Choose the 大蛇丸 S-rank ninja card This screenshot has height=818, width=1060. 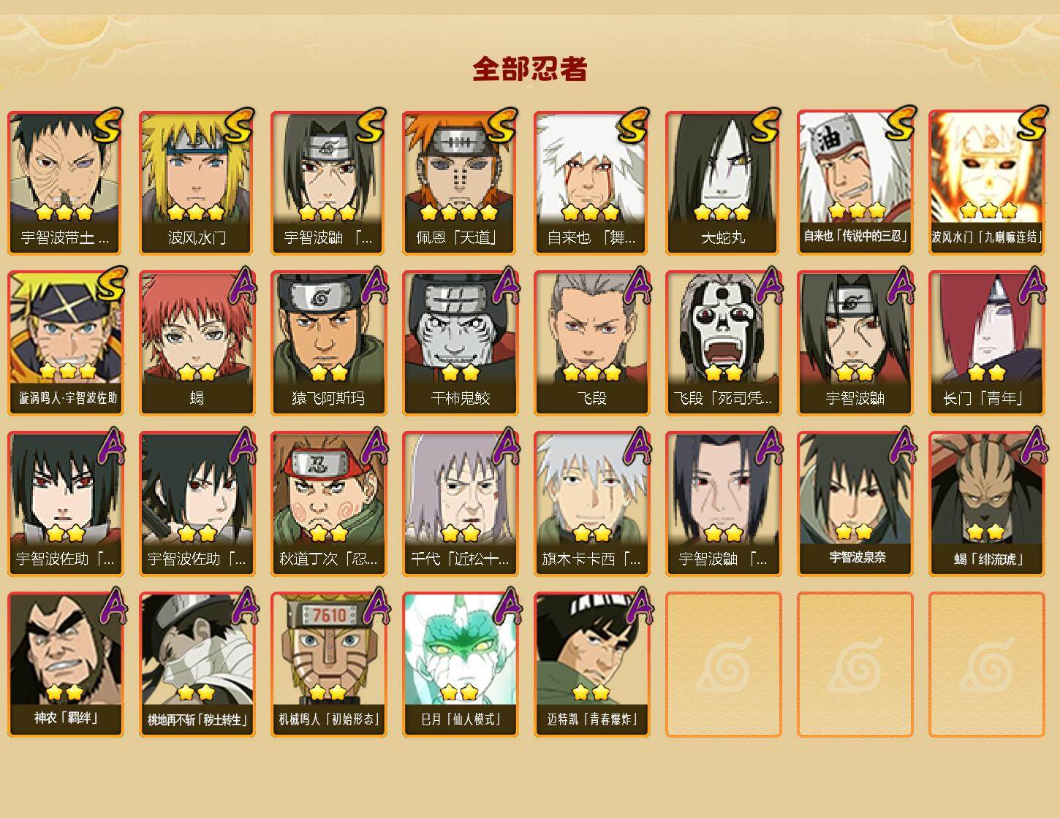724,183
